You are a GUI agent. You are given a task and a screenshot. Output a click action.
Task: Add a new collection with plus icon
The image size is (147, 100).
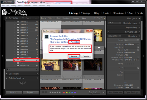(x=37, y=74)
